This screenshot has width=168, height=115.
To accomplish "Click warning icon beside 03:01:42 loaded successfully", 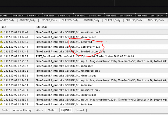I will pyautogui.click(x=1, y=51).
